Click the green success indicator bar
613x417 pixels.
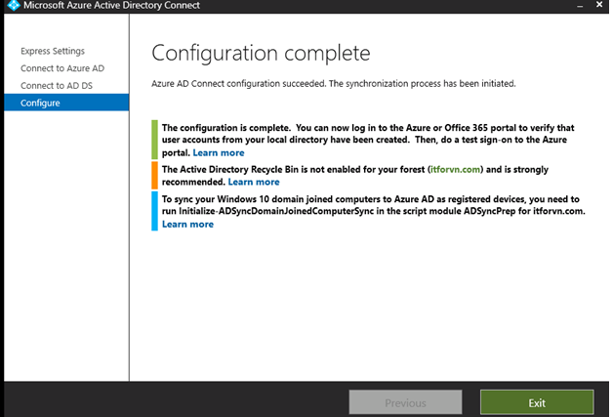[154, 140]
